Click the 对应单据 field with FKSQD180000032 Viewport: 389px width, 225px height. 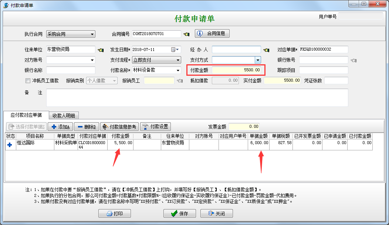coord(324,49)
